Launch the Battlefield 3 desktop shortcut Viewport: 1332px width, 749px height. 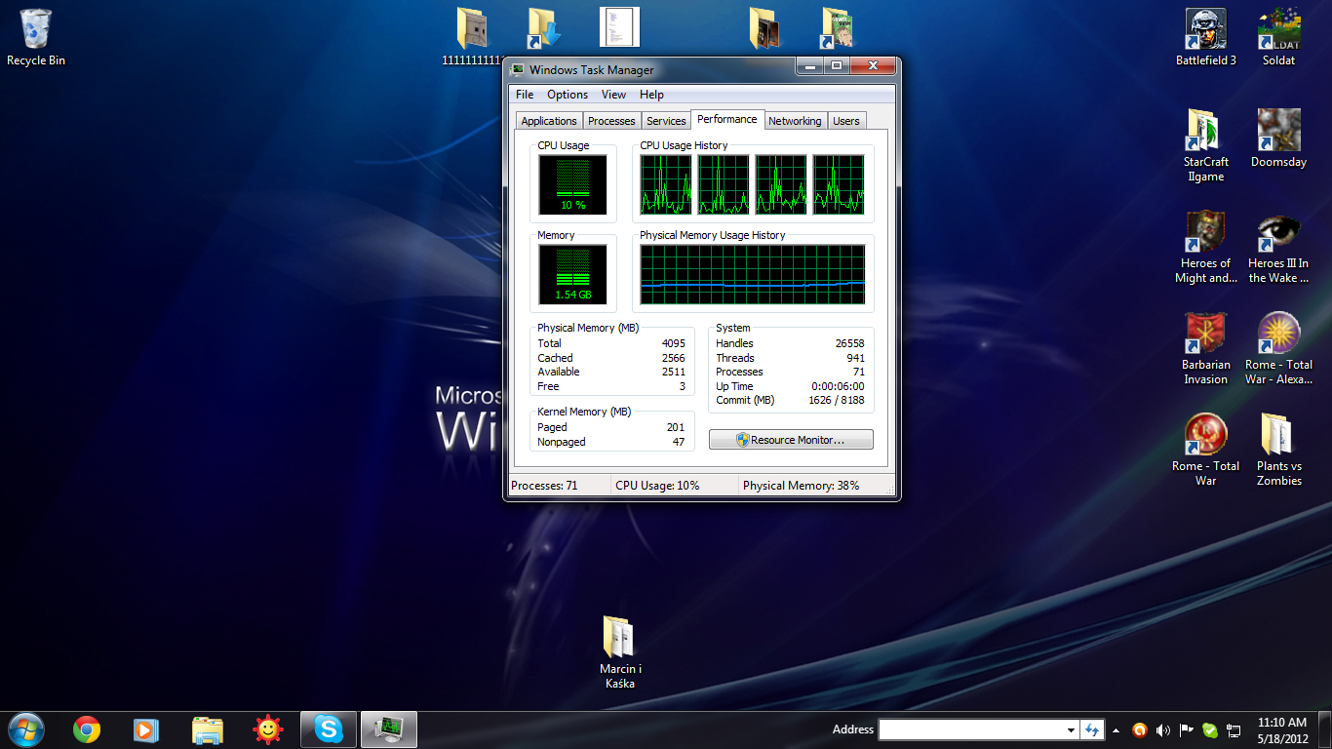tap(1206, 38)
